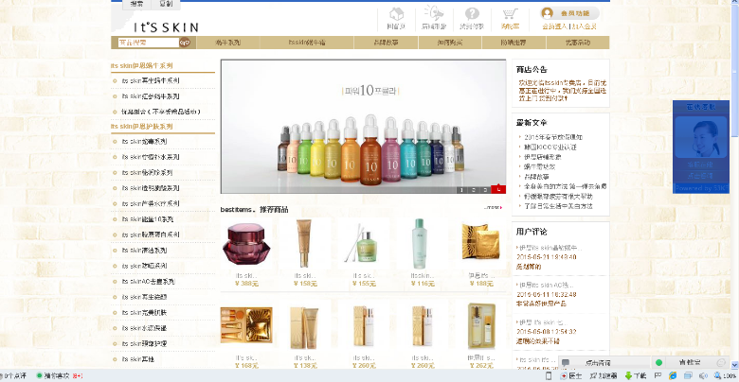Click the 加速器 accelerator in status bar

point(603,375)
